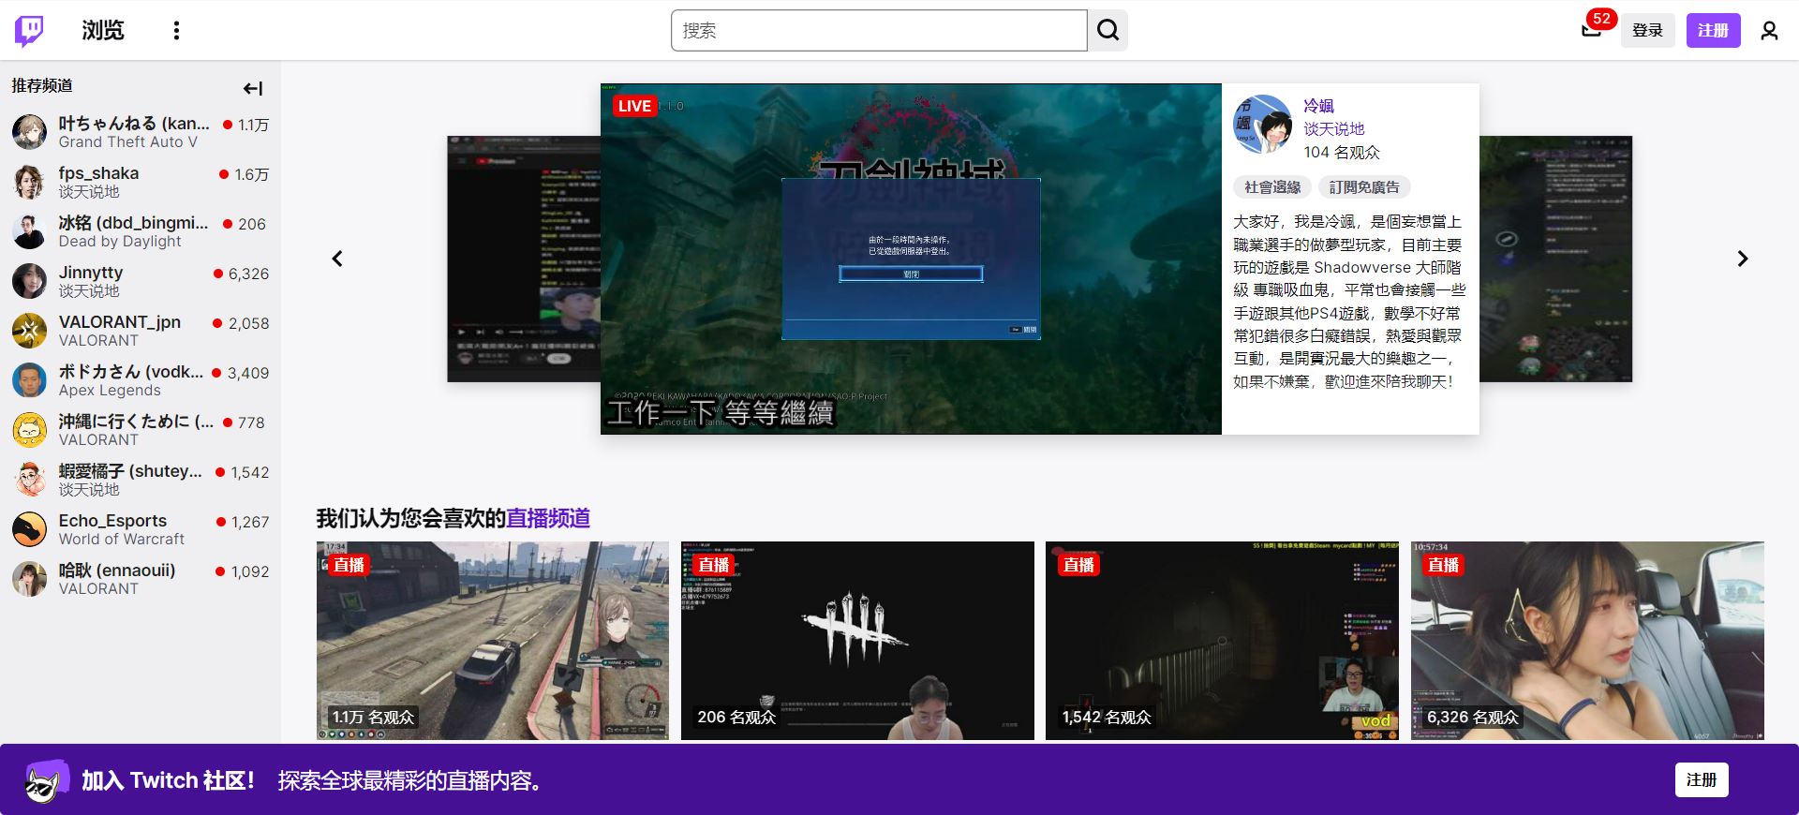Open the more options three-dot menu
This screenshot has width=1799, height=815.
176,31
